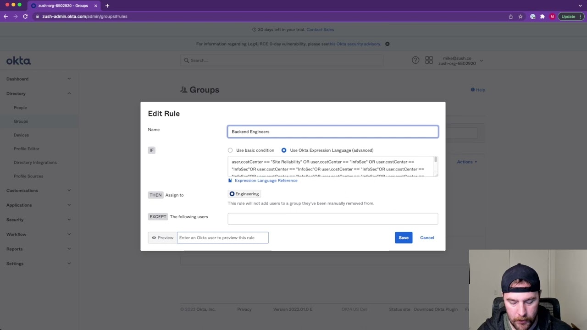587x330 pixels.
Task: Open a new browser tab
Action: point(107,5)
